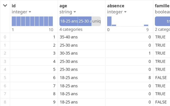Screen dimensions: 170x106
Task: Click the famille column header
Action: click(x=162, y=6)
